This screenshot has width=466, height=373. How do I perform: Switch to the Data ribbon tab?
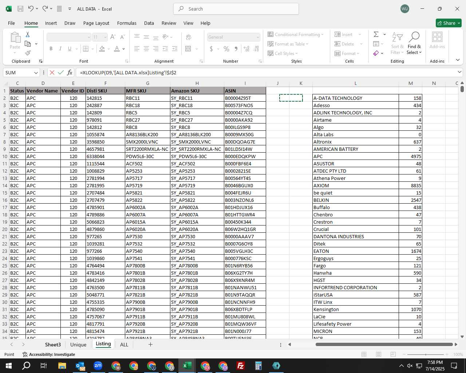[149, 23]
